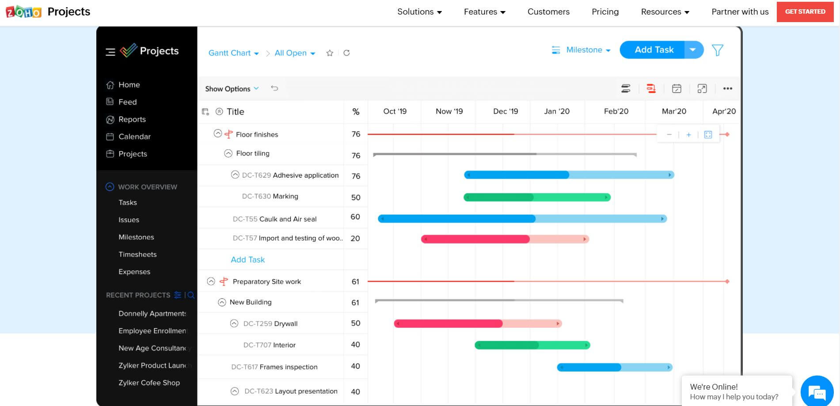Open the Solutions menu
The height and width of the screenshot is (406, 840).
point(419,12)
